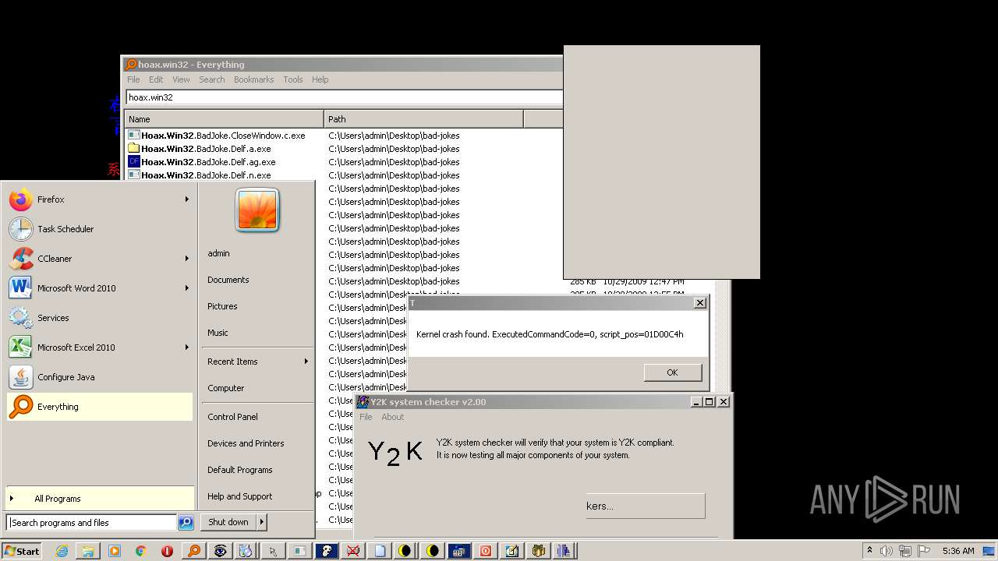This screenshot has width=998, height=561.
Task: Click the search magnifier button in Start menu
Action: 186,523
